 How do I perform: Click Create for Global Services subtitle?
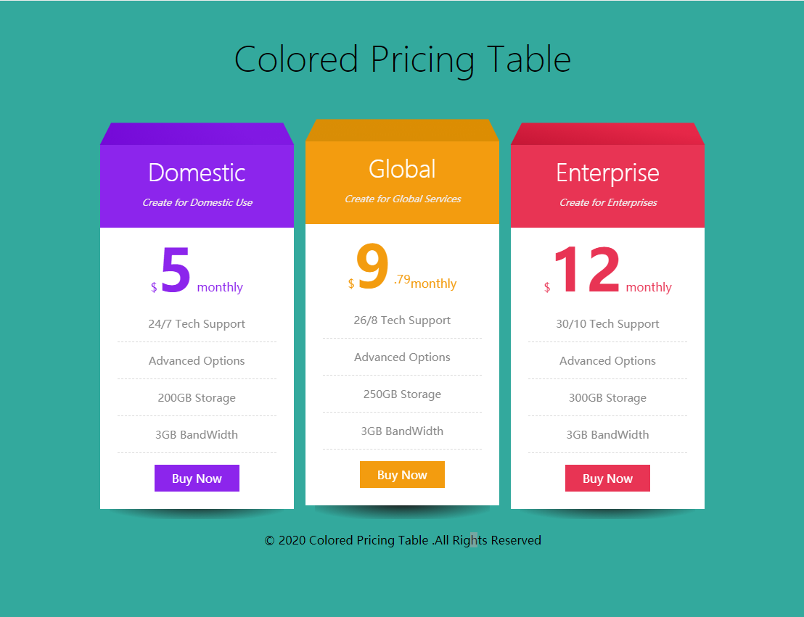403,199
